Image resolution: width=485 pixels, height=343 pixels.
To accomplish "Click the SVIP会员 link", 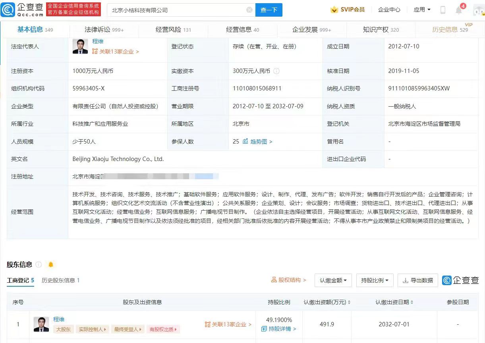I will [x=352, y=10].
